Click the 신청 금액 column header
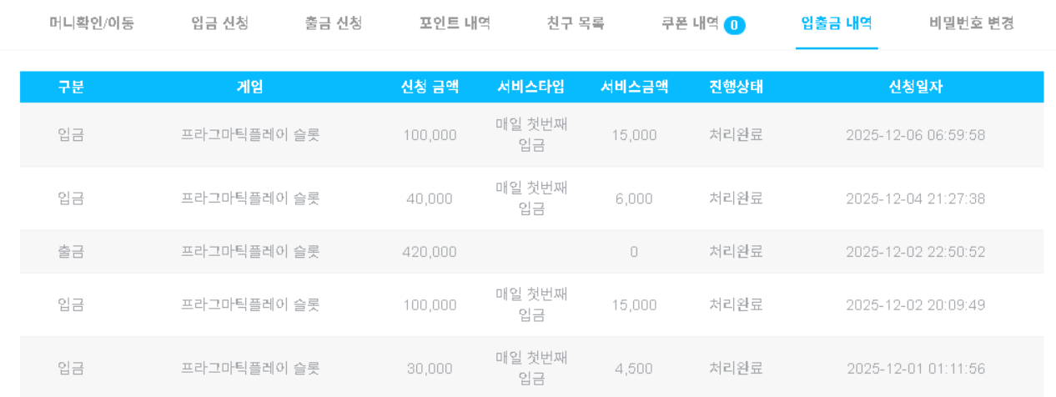Viewport: 1056px width, 397px height. click(x=430, y=87)
